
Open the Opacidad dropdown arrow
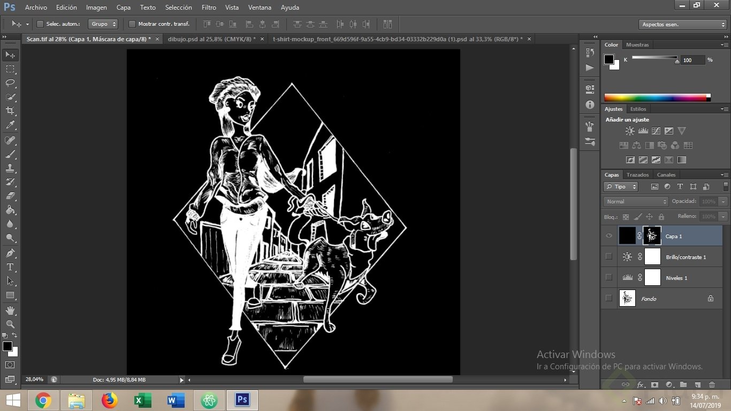point(724,202)
